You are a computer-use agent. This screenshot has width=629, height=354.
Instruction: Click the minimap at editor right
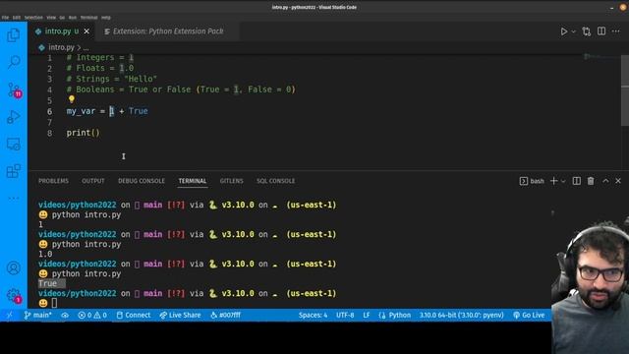pos(601,58)
